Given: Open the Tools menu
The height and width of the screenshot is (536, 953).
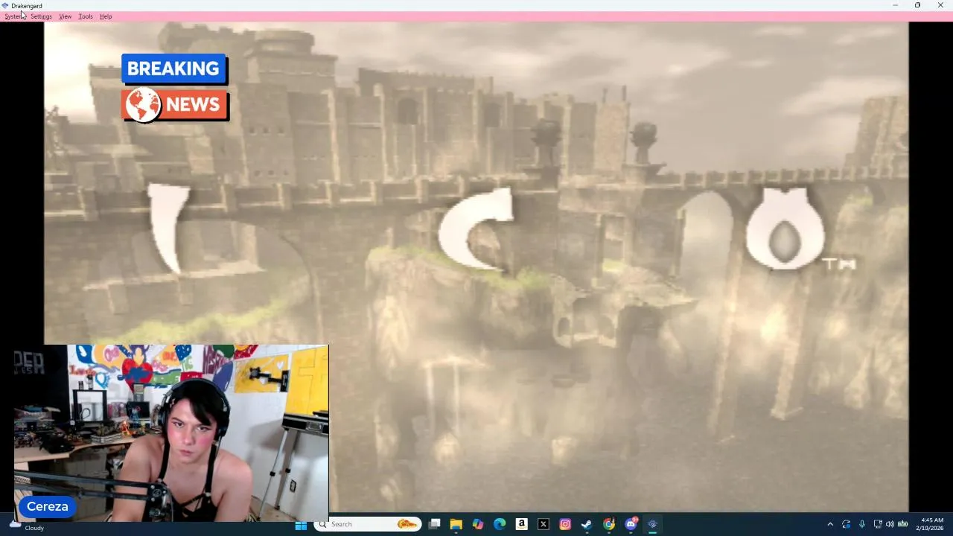Looking at the screenshot, I should (x=86, y=16).
